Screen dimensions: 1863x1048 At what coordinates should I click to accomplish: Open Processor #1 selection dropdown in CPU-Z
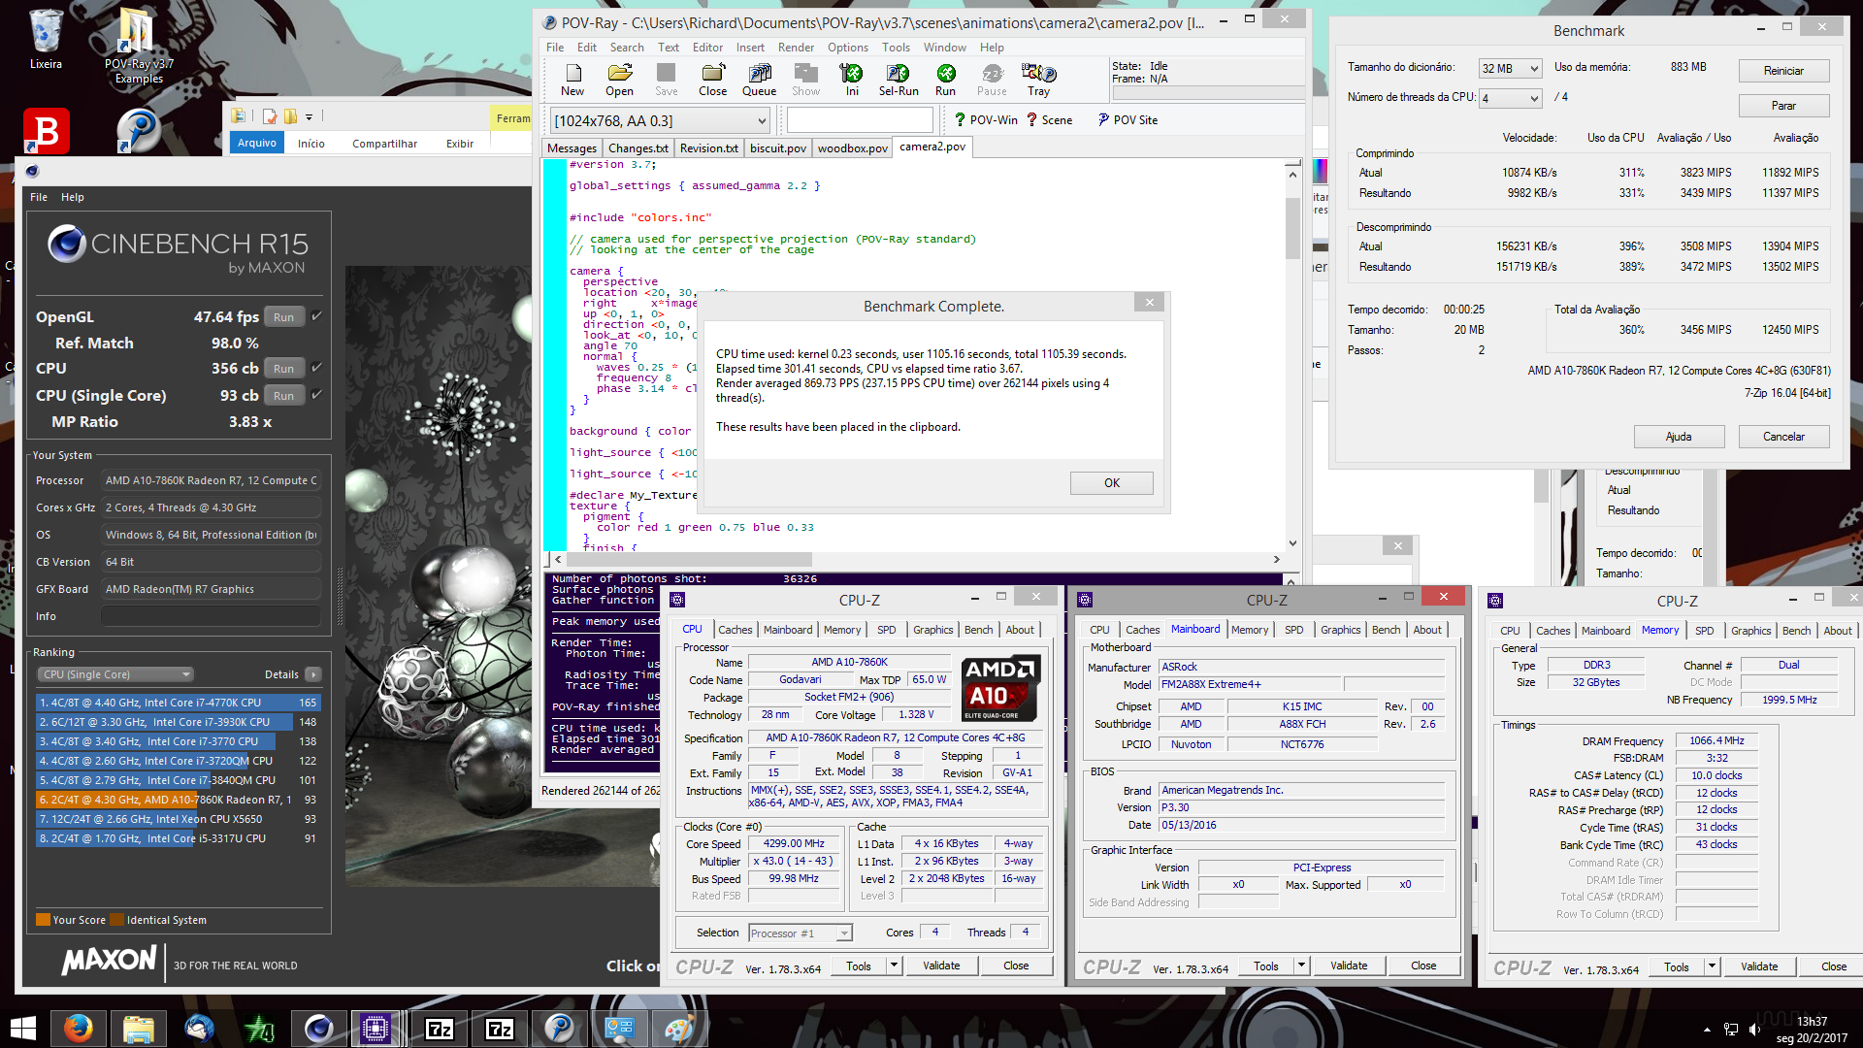tap(801, 933)
